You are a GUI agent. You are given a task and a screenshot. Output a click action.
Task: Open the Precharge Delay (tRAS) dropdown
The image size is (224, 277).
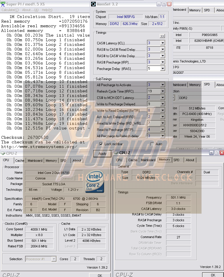tap(163, 68)
